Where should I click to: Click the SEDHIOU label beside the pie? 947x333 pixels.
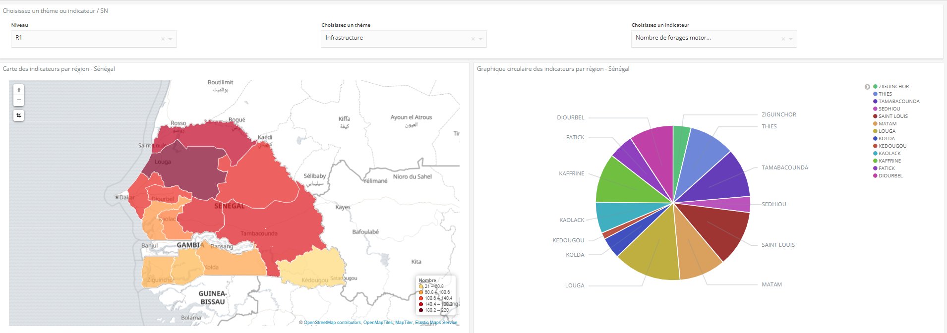[x=774, y=204]
